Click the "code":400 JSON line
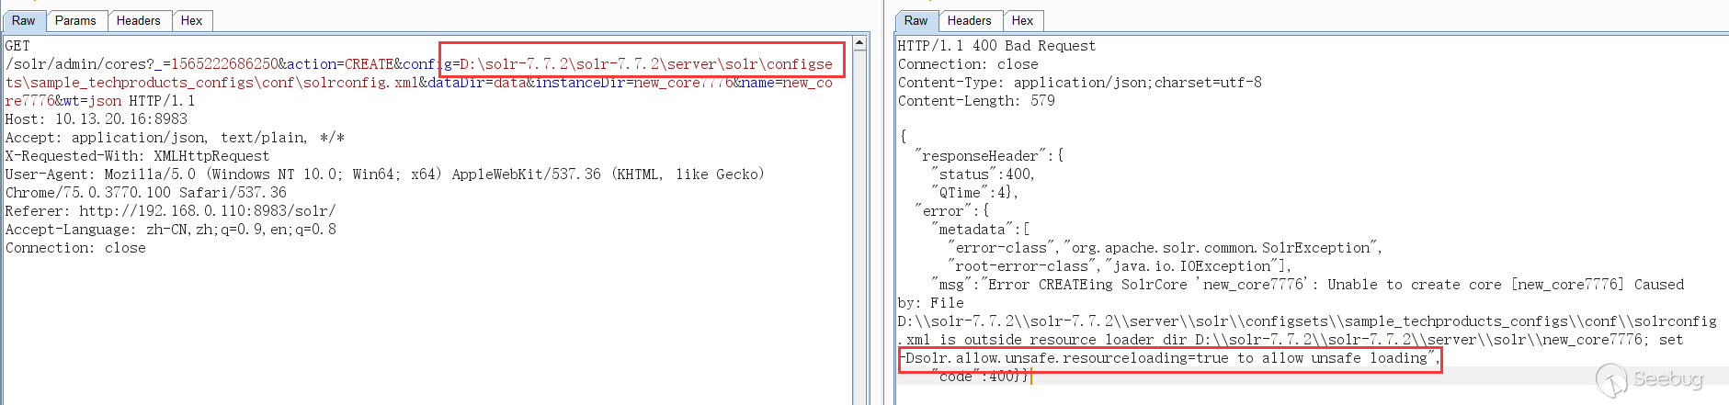 (980, 377)
